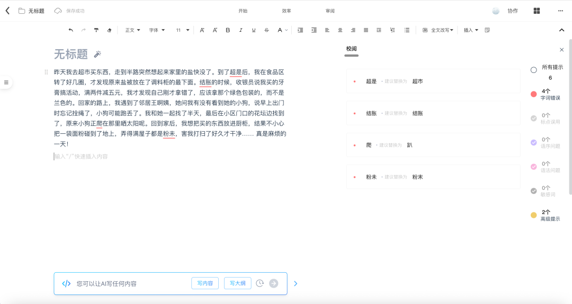
Task: Open the font size 11 dropdown
Action: pyautogui.click(x=182, y=30)
